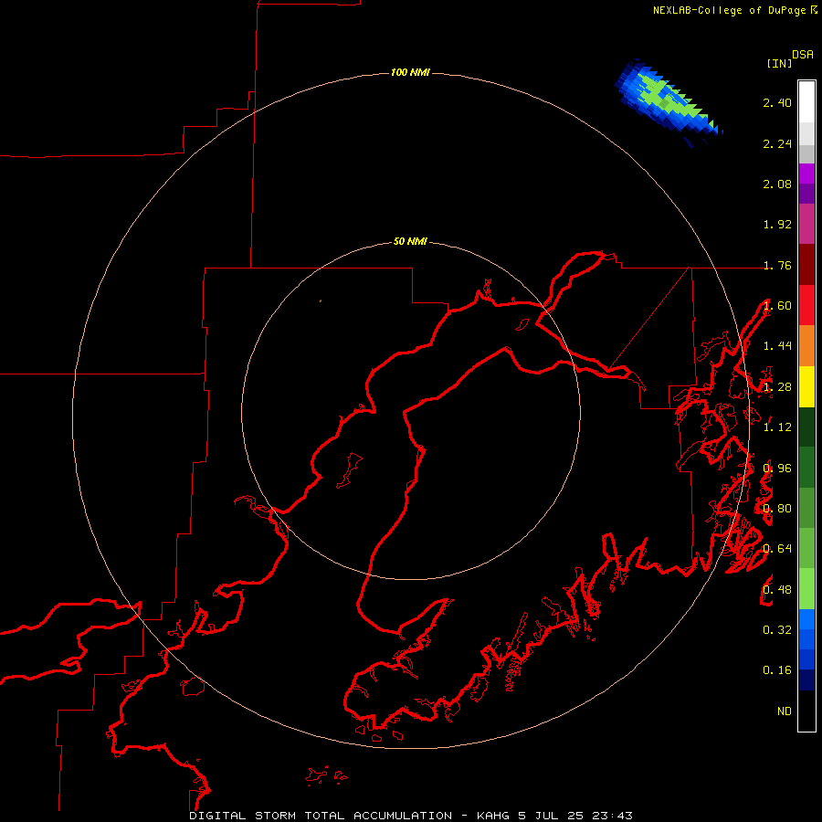The image size is (822, 822).
Task: Click the 1.76 legend value
Action: pos(777,265)
